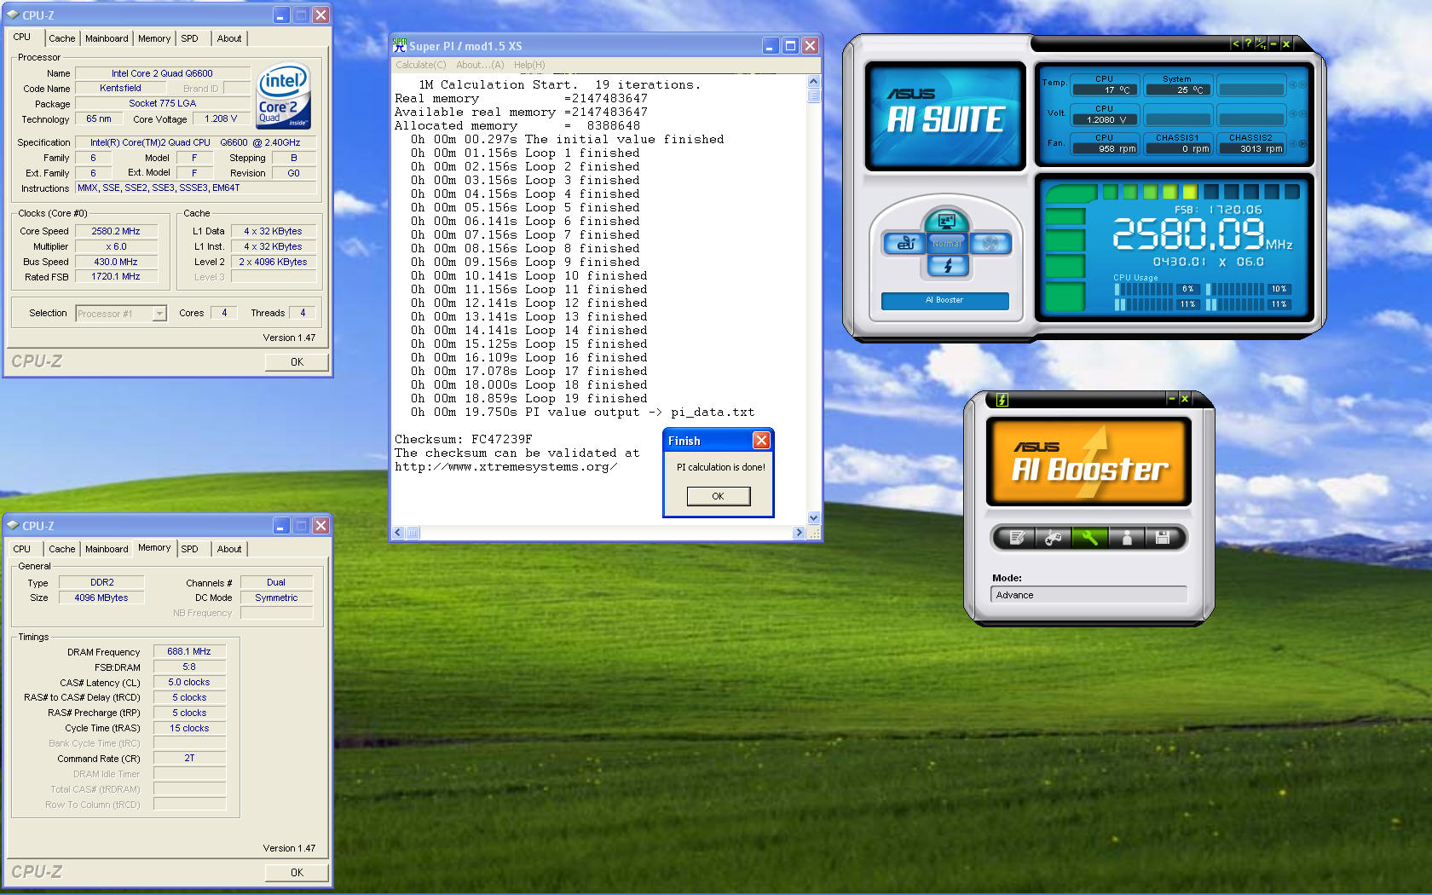Click the ASUS AI Booster orange banner

[1088, 462]
